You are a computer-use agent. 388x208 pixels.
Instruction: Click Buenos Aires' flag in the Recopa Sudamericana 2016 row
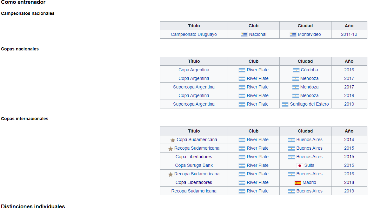click(x=291, y=174)
